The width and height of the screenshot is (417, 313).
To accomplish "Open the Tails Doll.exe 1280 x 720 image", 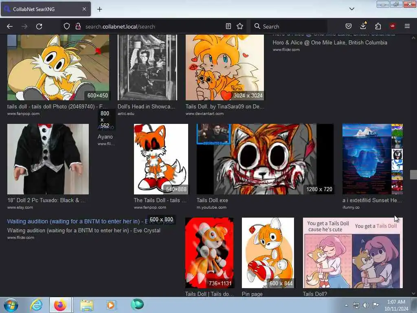I will pos(265,159).
